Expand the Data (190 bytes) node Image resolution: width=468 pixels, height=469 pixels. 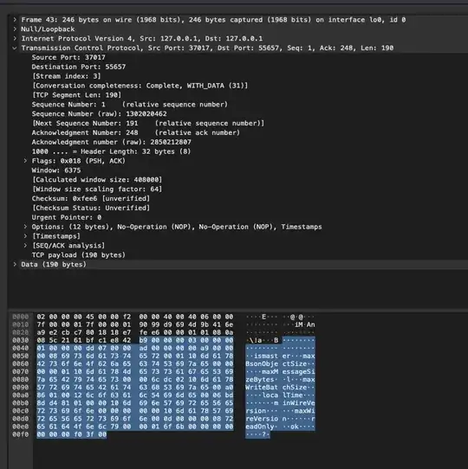point(15,265)
